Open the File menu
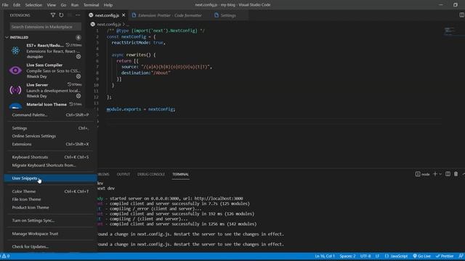The height and width of the screenshot is (261, 465). (5, 5)
